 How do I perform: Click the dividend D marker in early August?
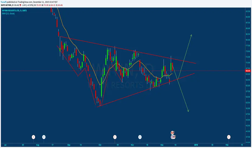(44, 137)
